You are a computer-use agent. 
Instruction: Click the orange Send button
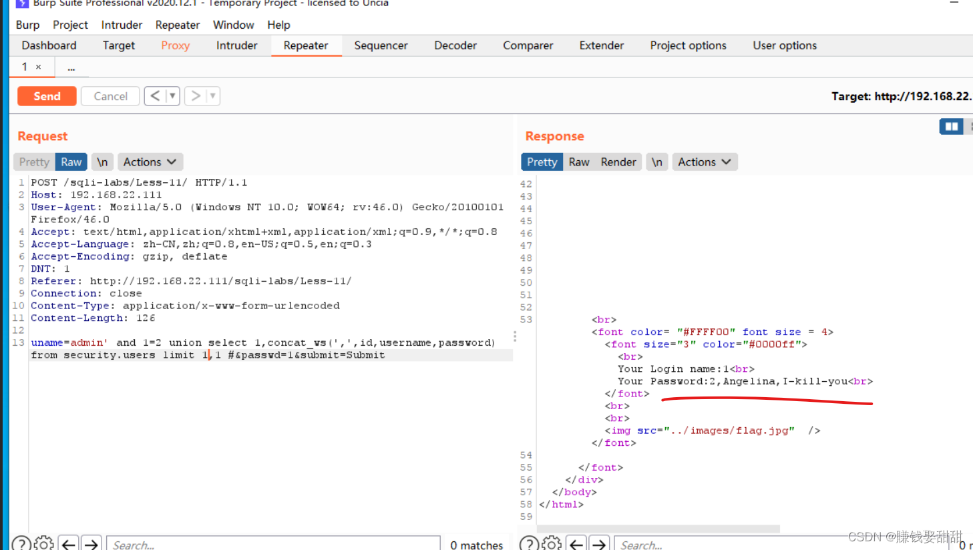pos(47,96)
